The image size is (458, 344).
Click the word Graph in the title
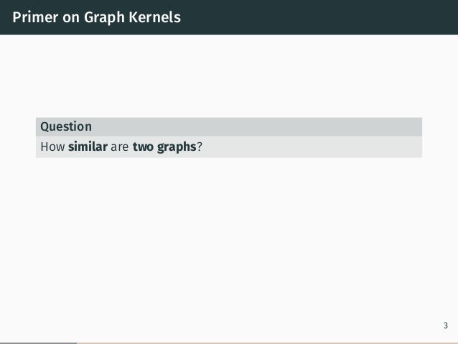pos(104,17)
